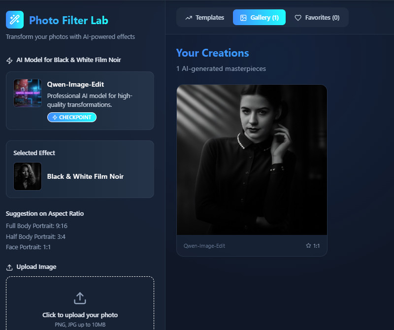
Task: Click the Black & White Film Noir effect thumbnail
Action: (28, 176)
